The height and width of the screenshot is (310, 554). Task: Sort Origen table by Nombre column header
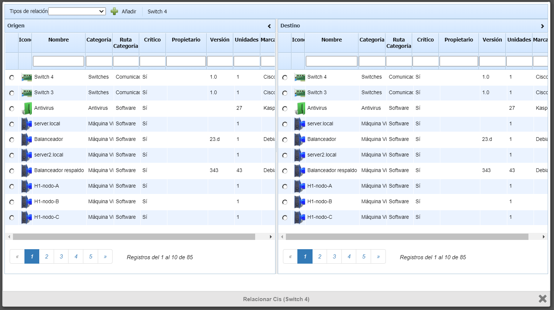click(x=59, y=40)
